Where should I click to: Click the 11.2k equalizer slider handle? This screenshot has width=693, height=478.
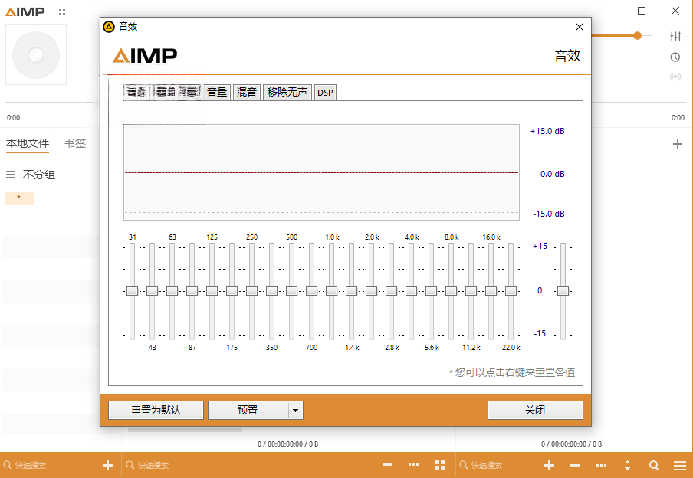471,290
